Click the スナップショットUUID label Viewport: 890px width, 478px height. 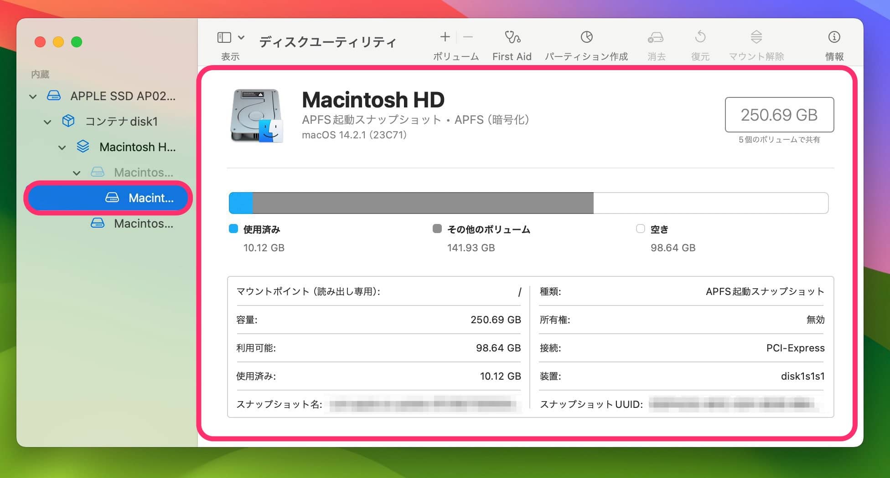coord(591,404)
